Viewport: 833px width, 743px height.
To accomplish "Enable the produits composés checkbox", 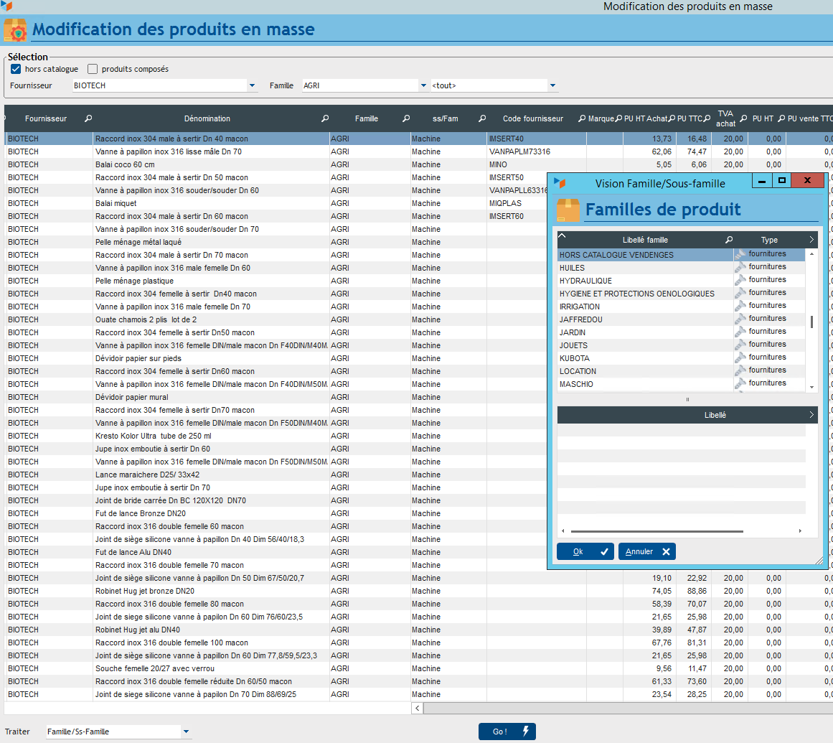I will pyautogui.click(x=93, y=70).
